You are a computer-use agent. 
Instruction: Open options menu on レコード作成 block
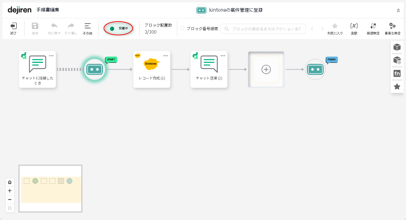tap(166, 56)
